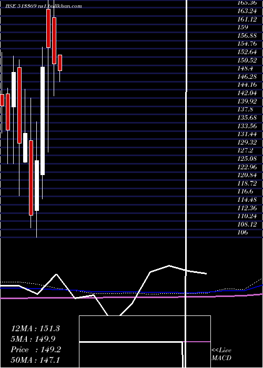Click the 154.76 price axis label
Image resolution: width=263 pixels, height=368 pixels.
tap(247, 44)
